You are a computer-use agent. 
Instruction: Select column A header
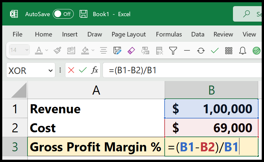[x=96, y=90]
